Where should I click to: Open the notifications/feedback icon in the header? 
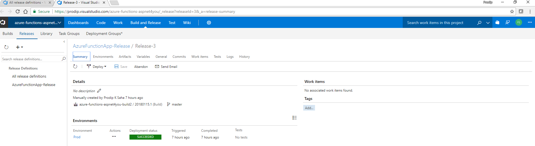click(x=508, y=23)
